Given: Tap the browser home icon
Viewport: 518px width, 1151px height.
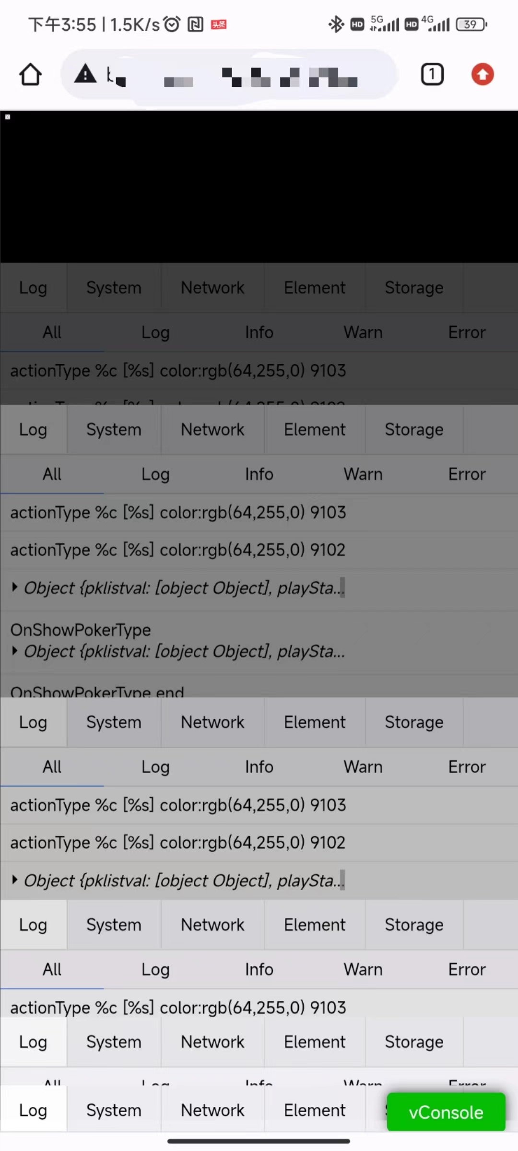Looking at the screenshot, I should tap(30, 75).
